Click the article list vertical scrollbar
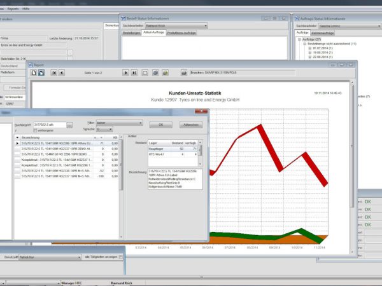The image size is (382, 286). (x=121, y=186)
